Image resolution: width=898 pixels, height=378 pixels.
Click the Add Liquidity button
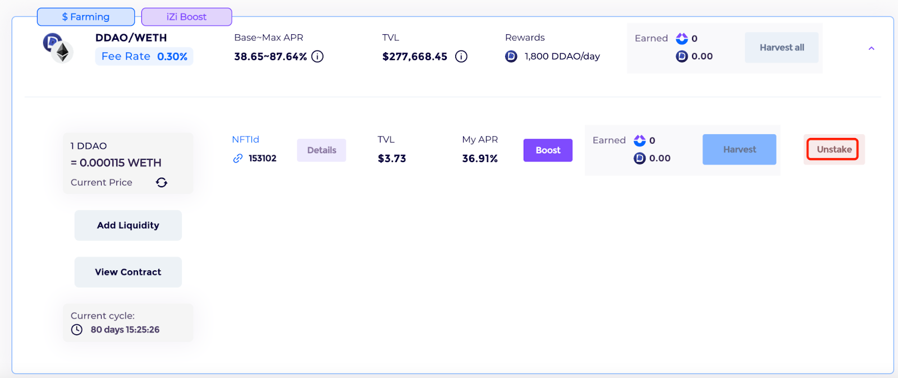coord(128,225)
